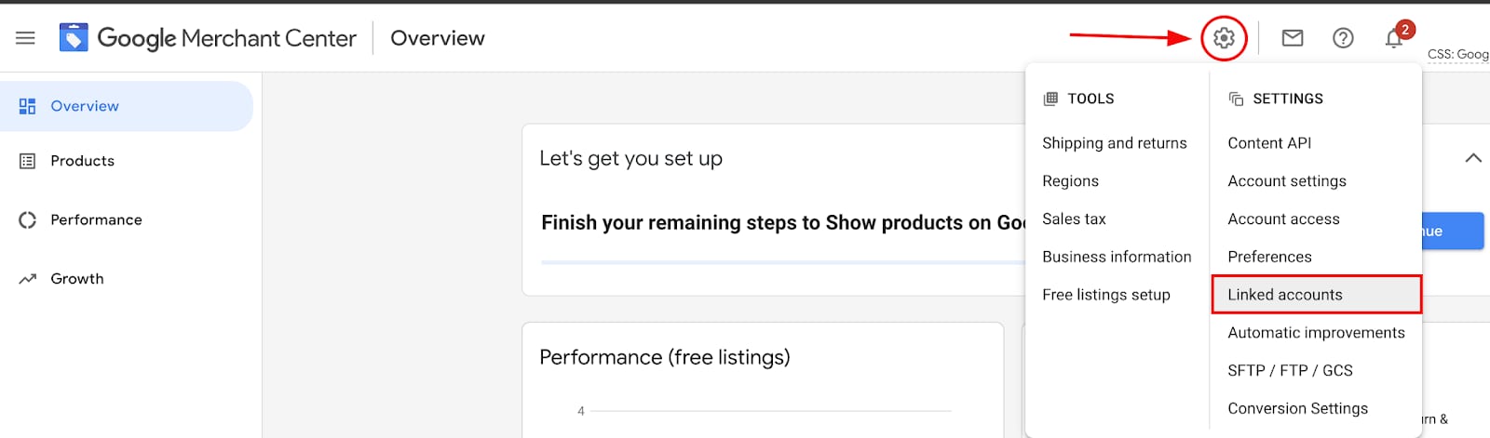
Task: Click the Growth trend arrow icon
Action: pyautogui.click(x=28, y=279)
